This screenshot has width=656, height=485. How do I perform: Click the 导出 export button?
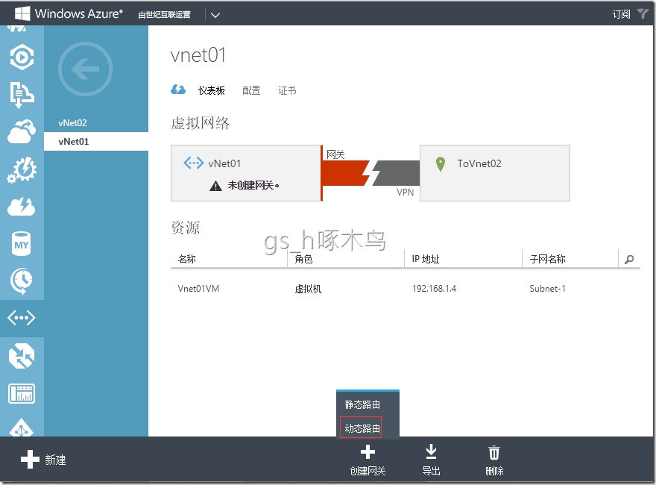(431, 460)
